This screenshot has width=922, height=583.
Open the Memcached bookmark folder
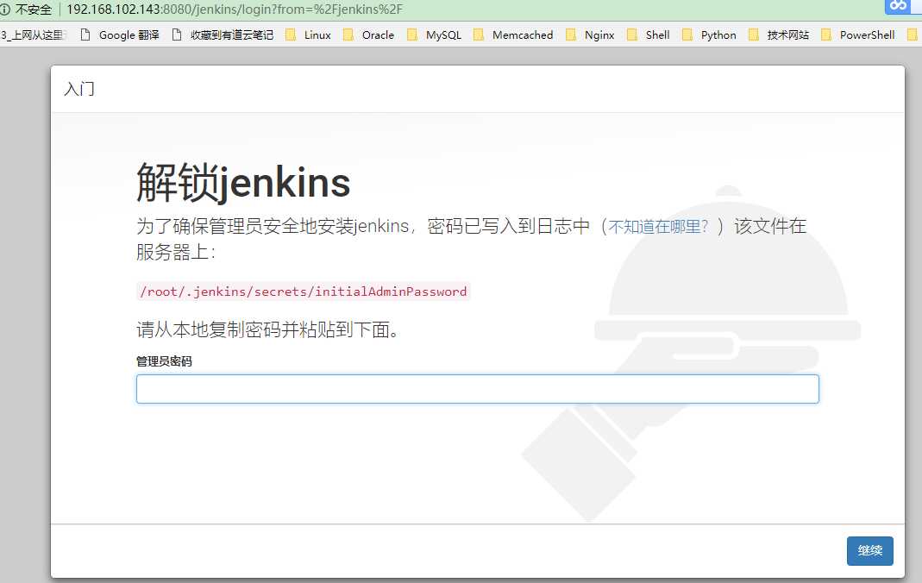(513, 35)
